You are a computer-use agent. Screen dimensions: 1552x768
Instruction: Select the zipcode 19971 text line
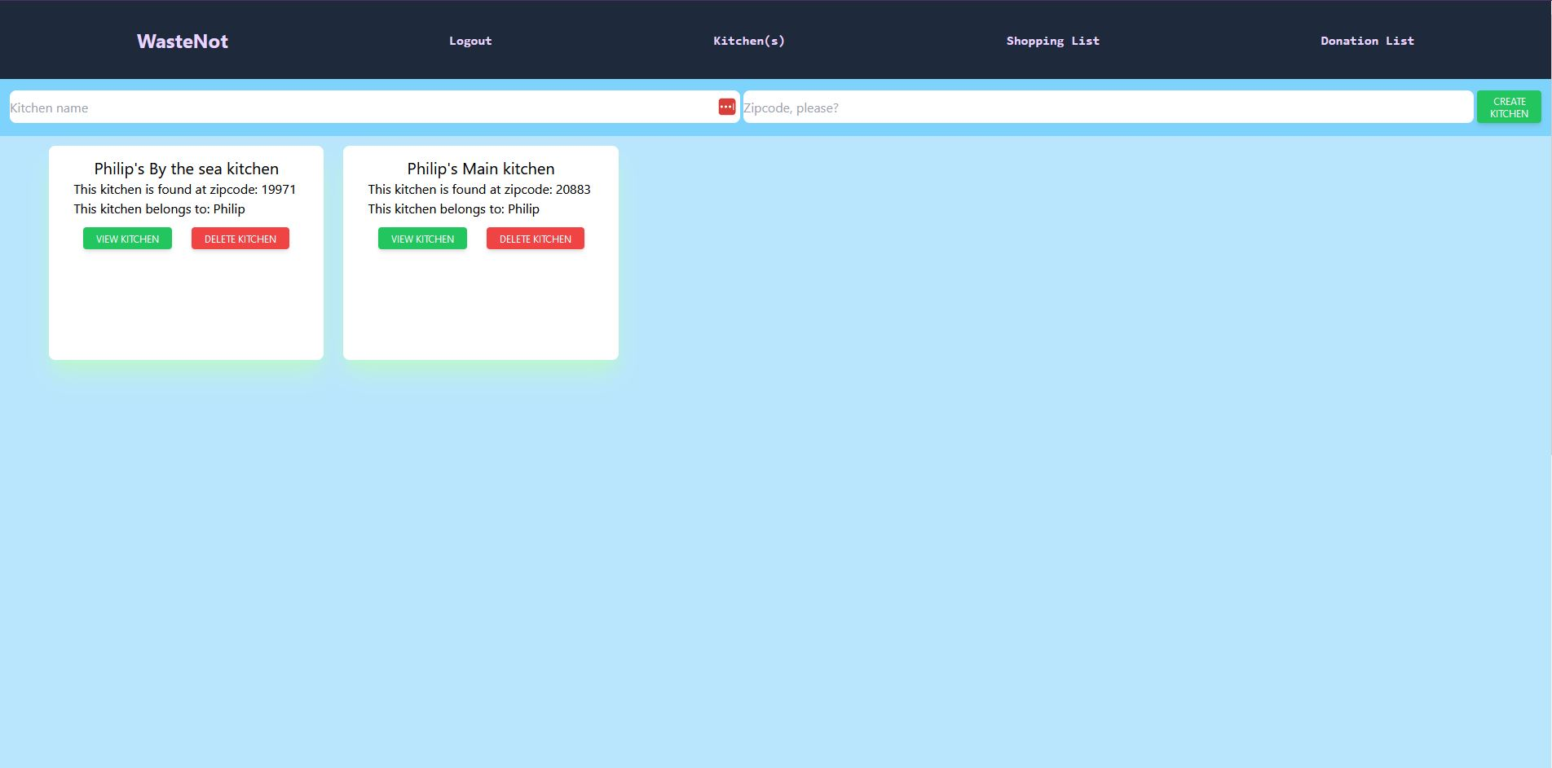point(185,189)
